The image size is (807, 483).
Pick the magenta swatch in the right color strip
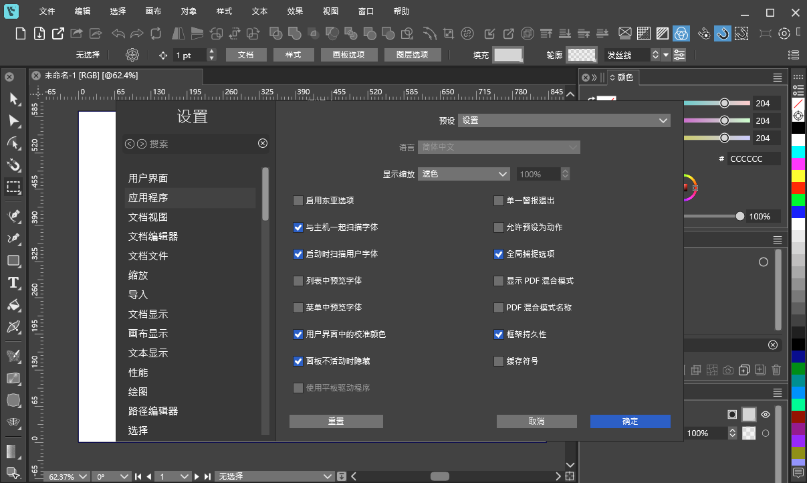click(x=798, y=163)
